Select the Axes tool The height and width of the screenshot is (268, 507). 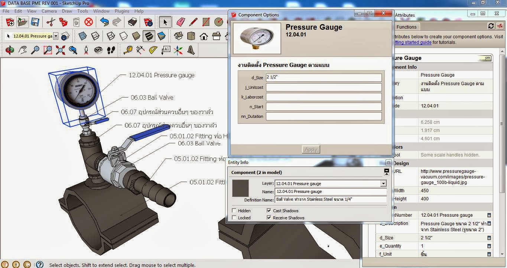click(178, 50)
